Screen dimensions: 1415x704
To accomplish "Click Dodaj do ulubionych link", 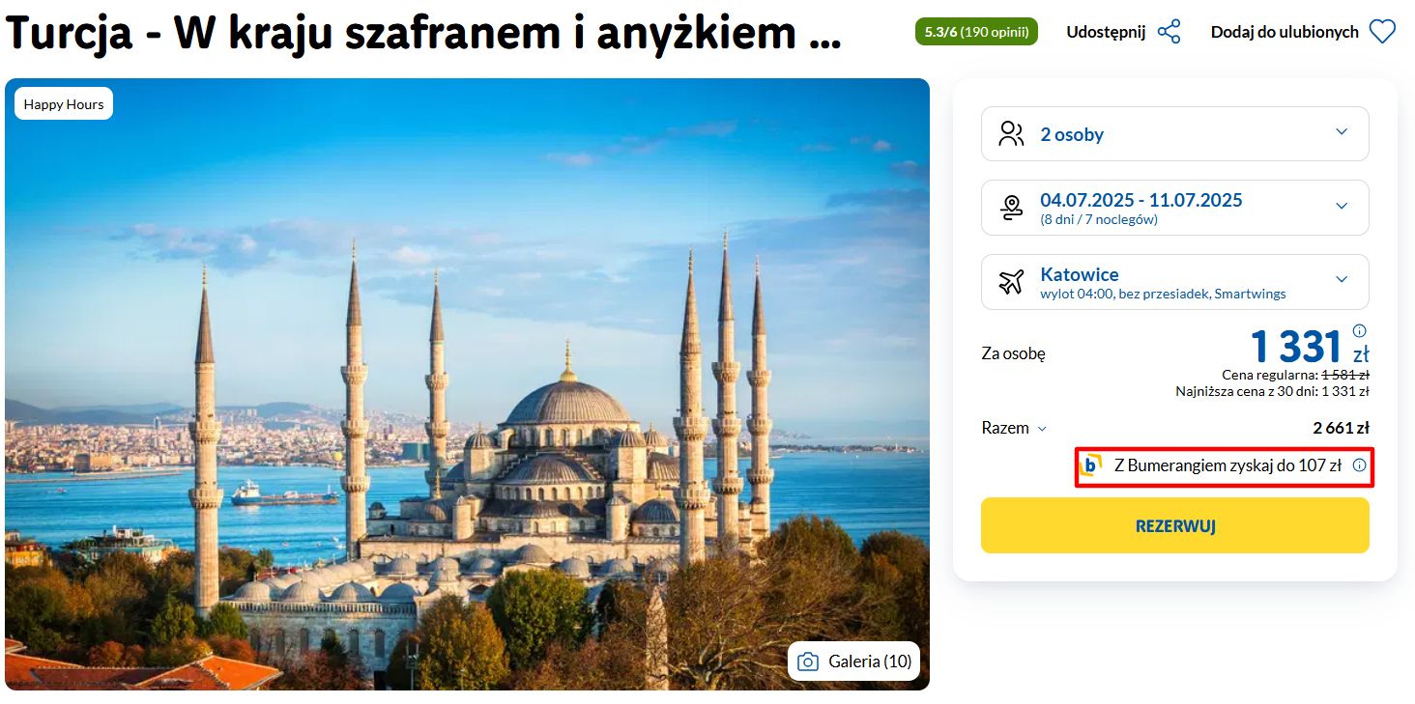I will coord(1285,32).
